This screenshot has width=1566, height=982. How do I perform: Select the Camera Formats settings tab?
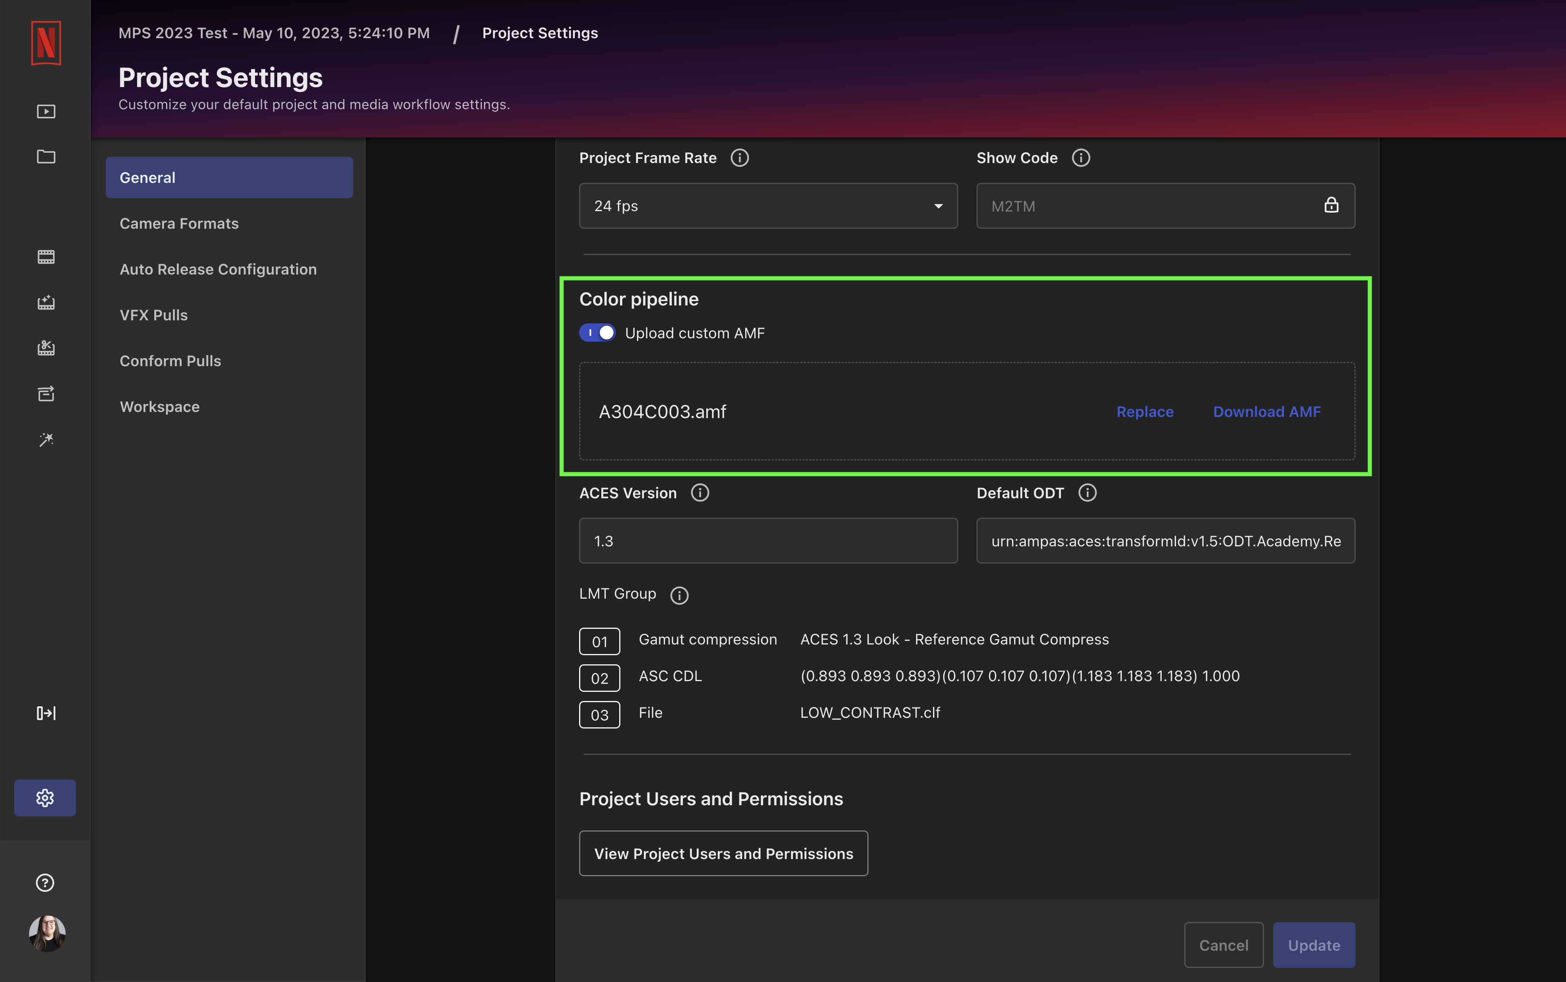179,223
